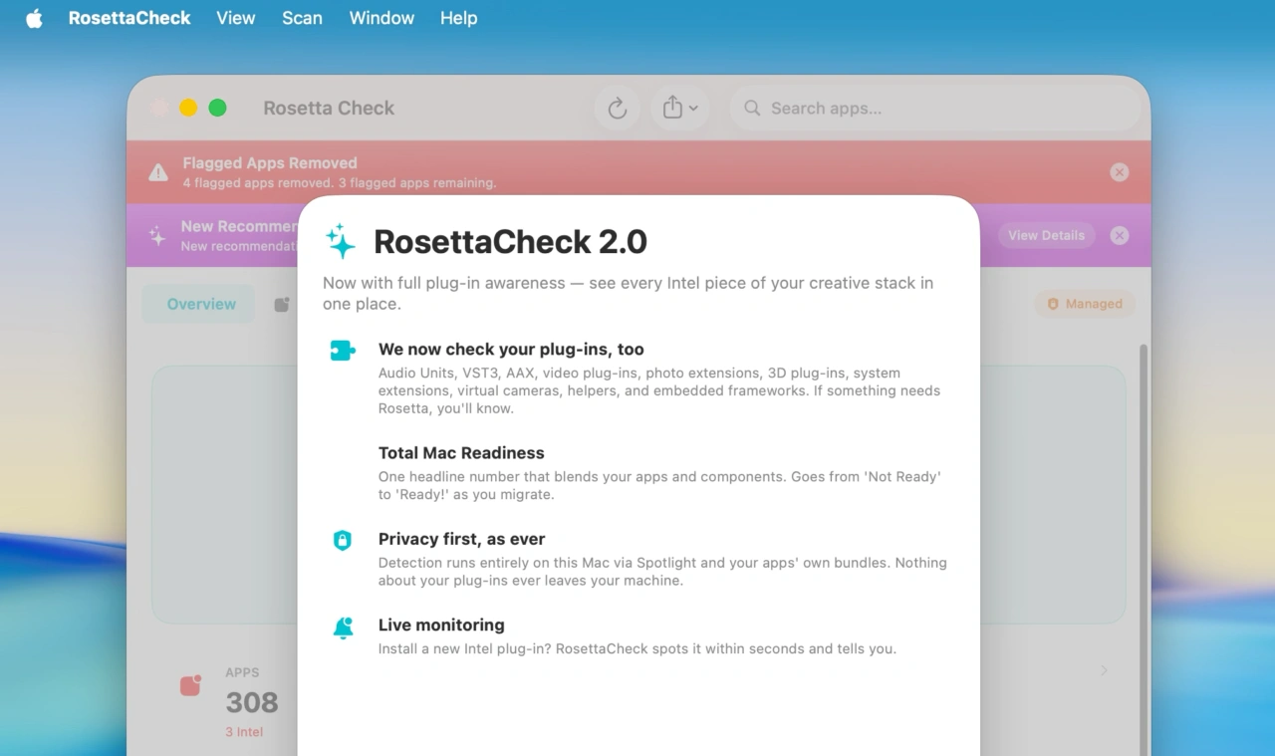Image resolution: width=1275 pixels, height=756 pixels.
Task: Click the bell Live monitoring icon
Action: (x=343, y=628)
